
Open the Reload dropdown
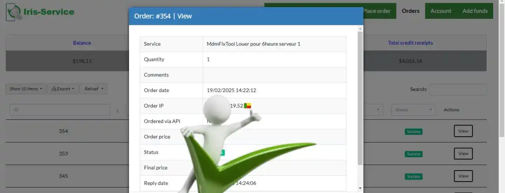click(94, 89)
